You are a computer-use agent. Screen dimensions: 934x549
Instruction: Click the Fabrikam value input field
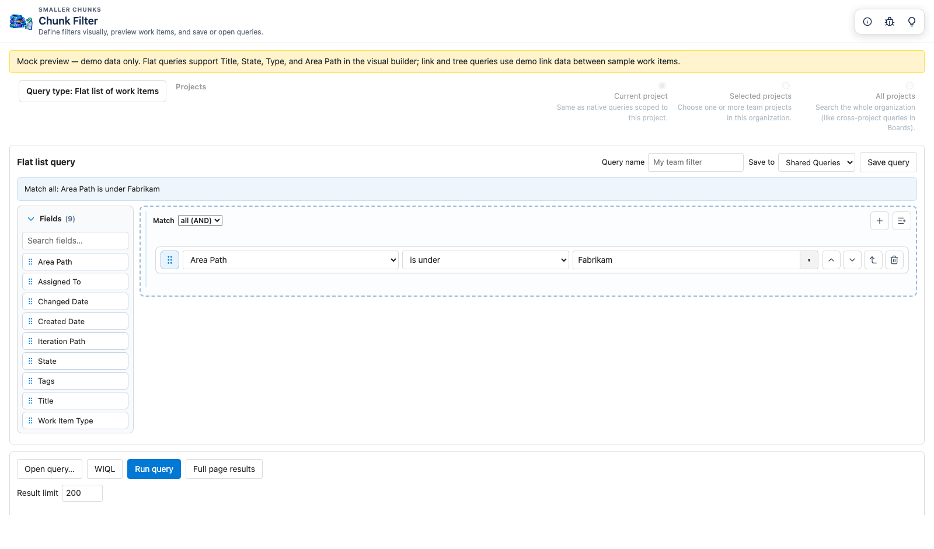(x=686, y=260)
